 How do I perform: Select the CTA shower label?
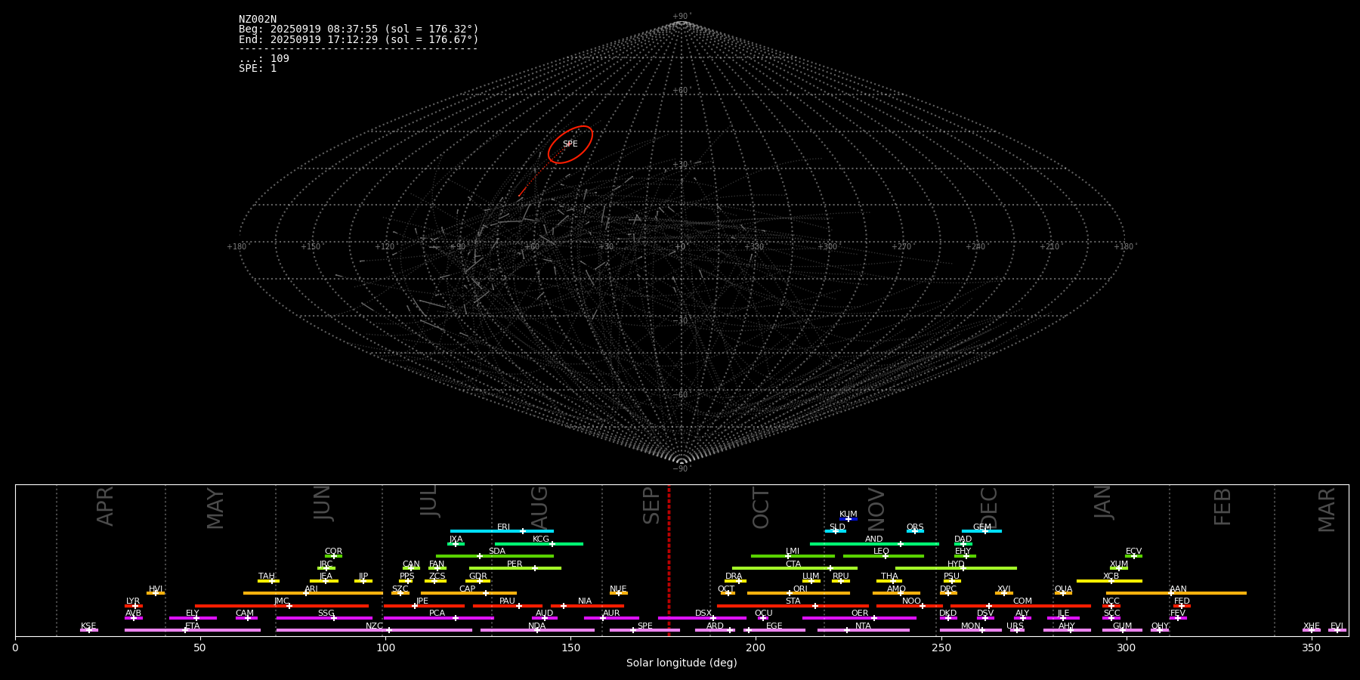click(x=793, y=564)
